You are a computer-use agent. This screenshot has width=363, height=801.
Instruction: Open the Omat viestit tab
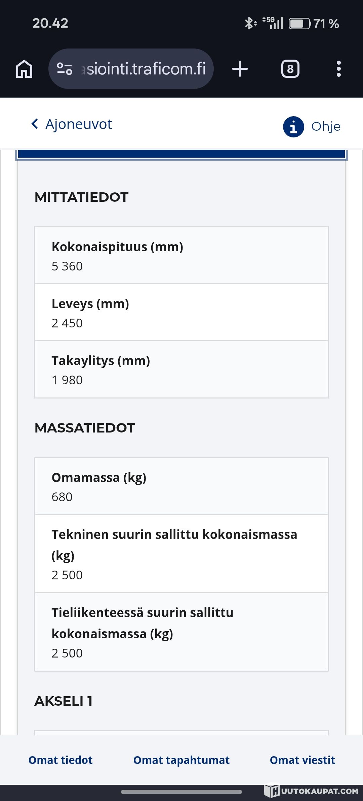302,760
